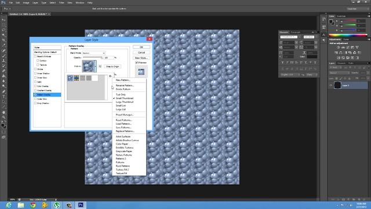
Task: Add a Levels adjustment
Action: point(343,48)
